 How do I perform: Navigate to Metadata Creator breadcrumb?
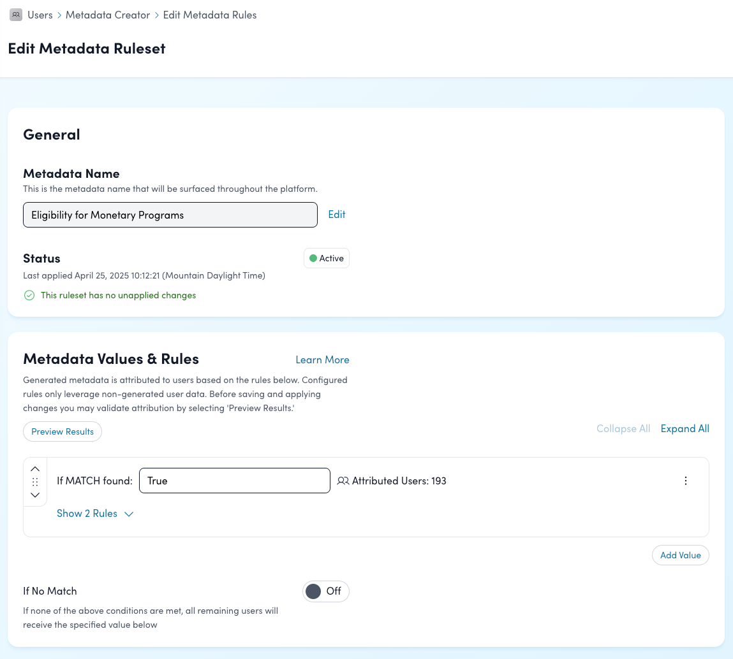click(108, 15)
